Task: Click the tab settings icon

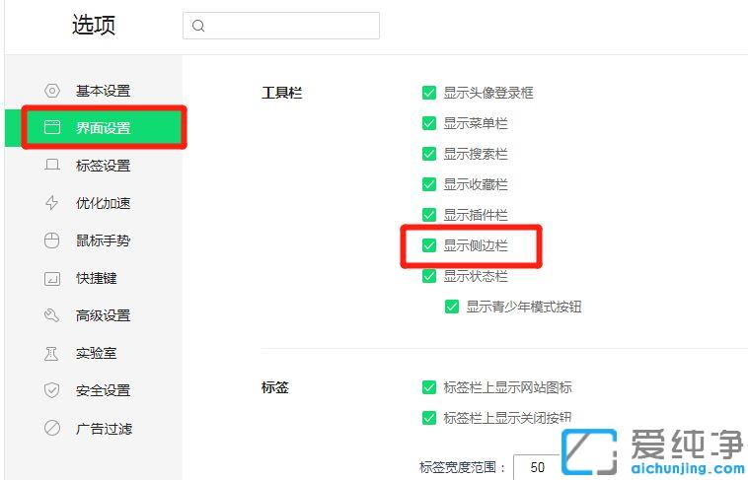Action: pos(52,166)
